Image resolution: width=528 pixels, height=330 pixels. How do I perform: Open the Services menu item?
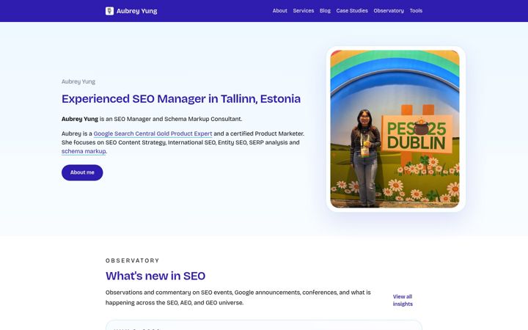304,11
